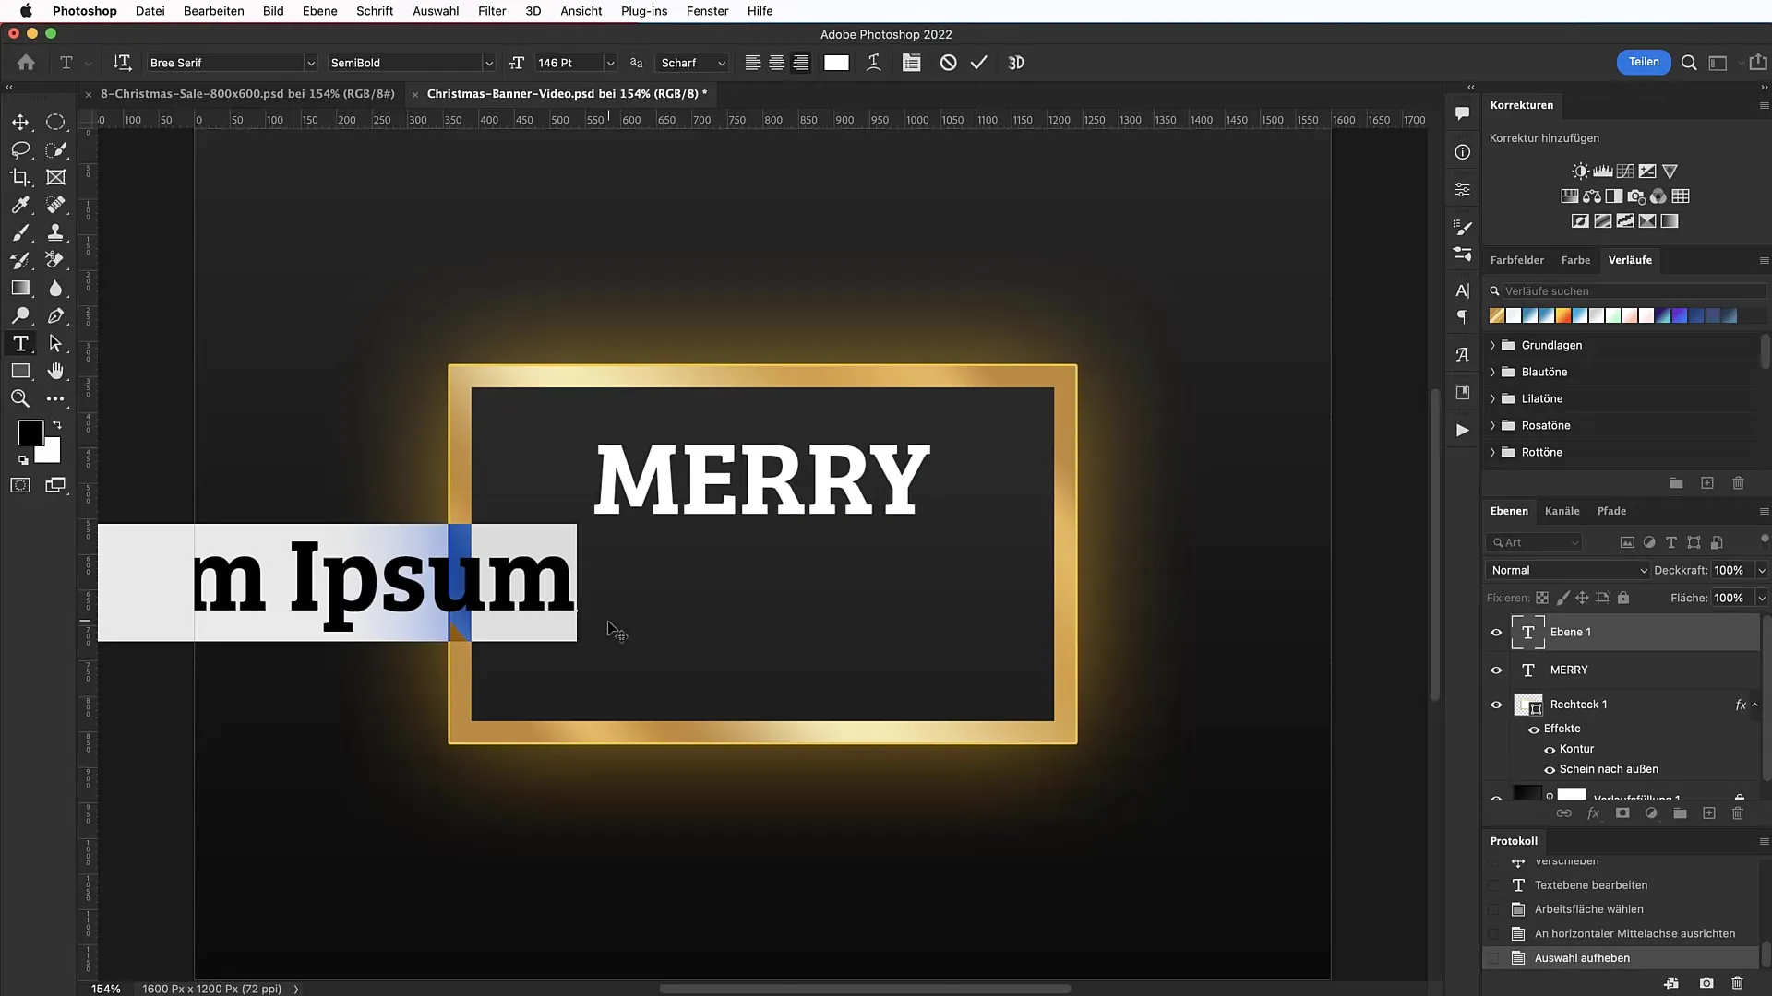The height and width of the screenshot is (996, 1772).
Task: Click the Teilen share button
Action: [1643, 63]
